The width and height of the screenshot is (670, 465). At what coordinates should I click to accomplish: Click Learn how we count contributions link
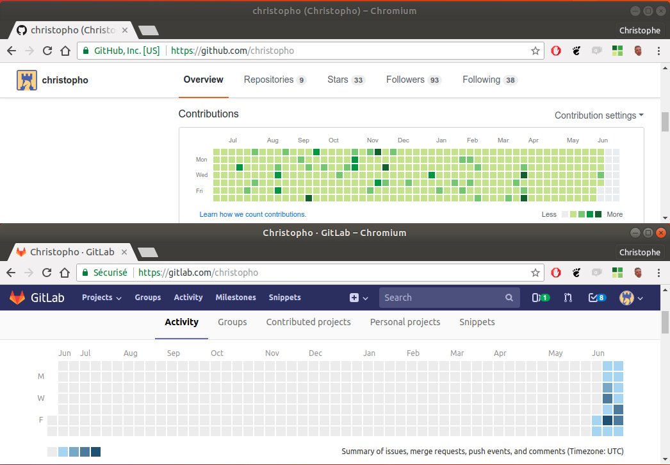253,214
